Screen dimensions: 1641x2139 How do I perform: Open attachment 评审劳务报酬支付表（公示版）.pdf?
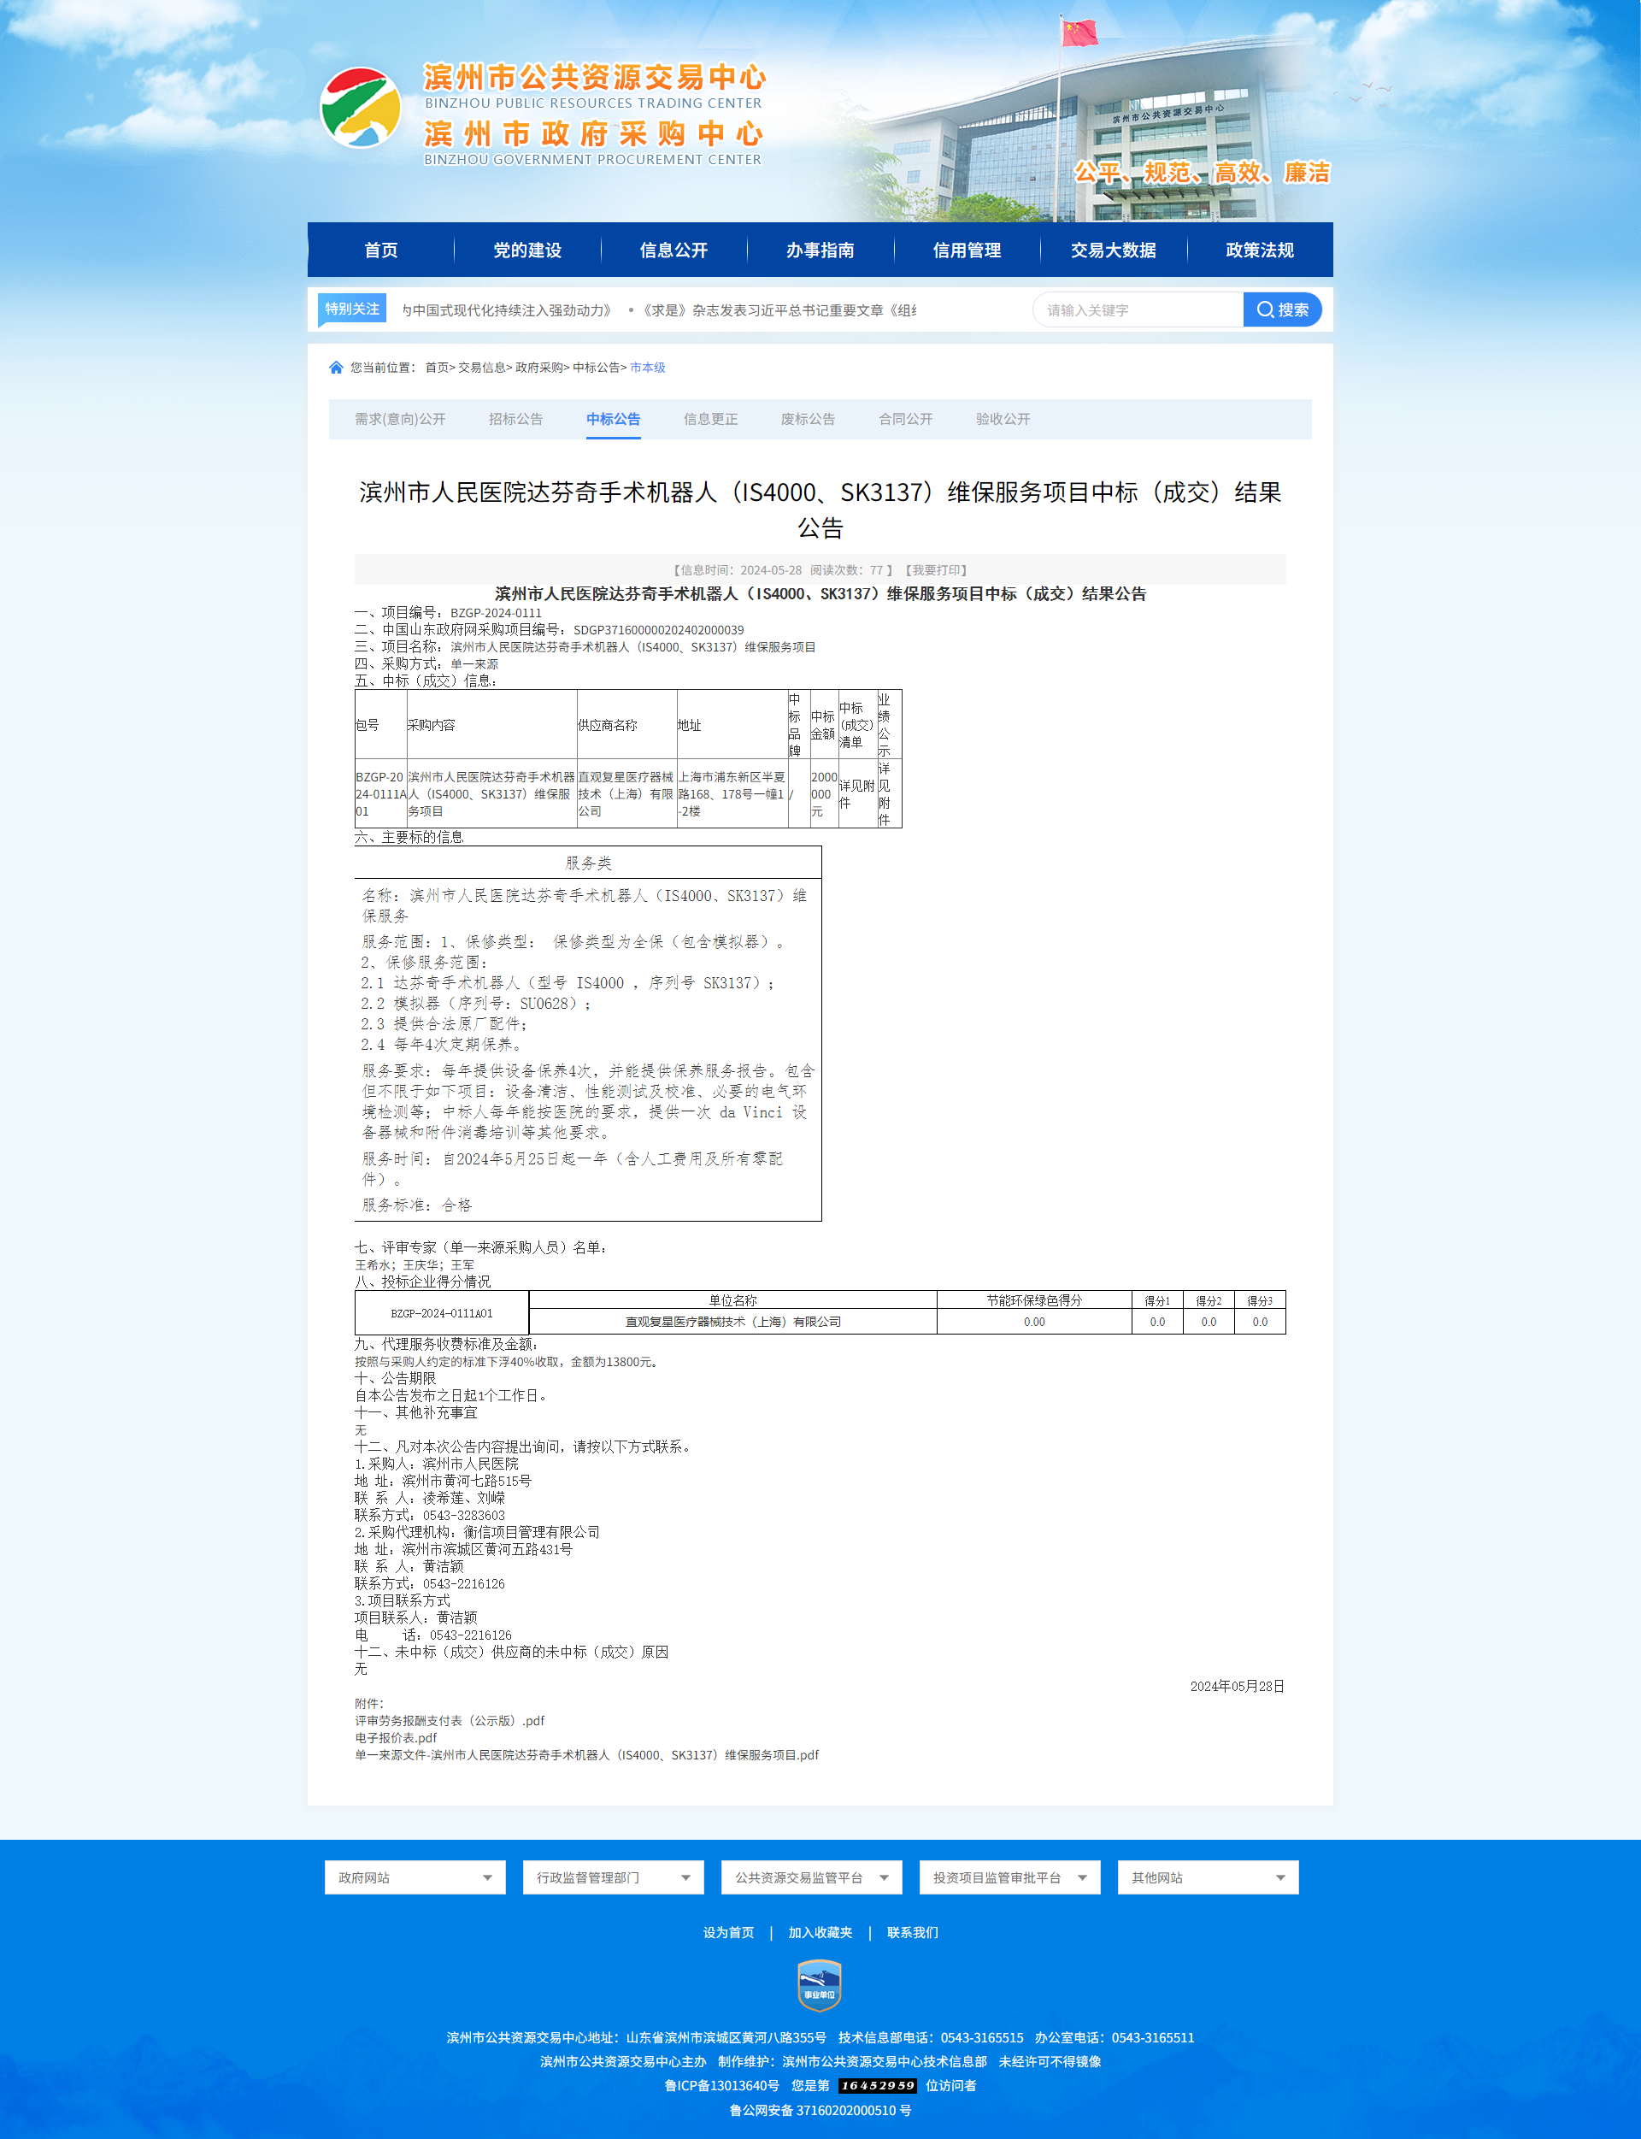click(450, 1721)
